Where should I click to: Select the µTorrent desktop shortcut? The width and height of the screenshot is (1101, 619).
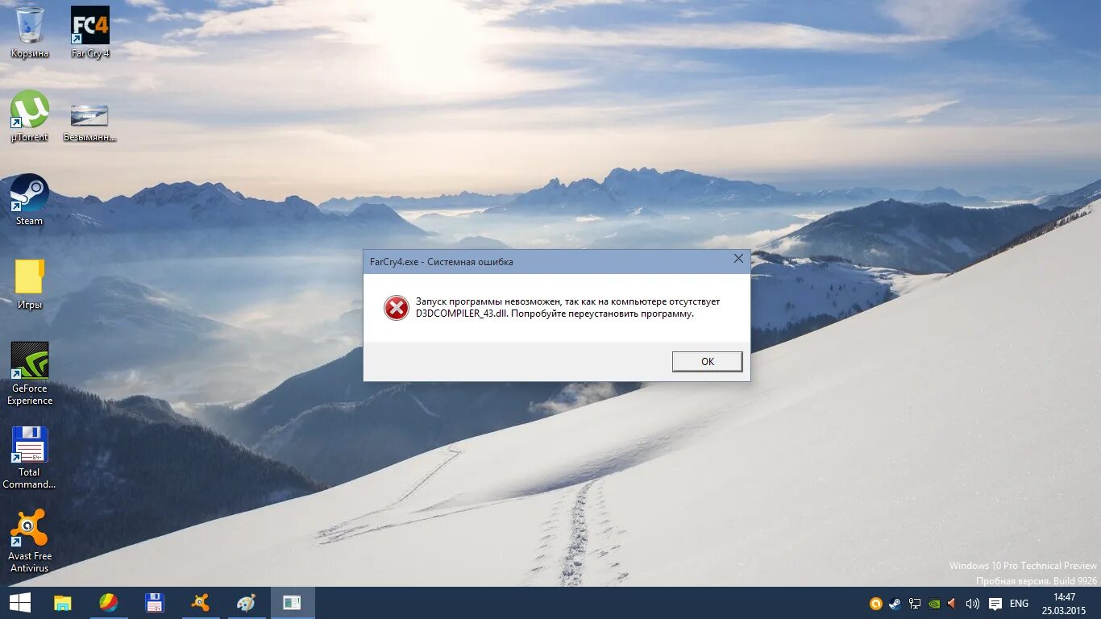coord(30,117)
